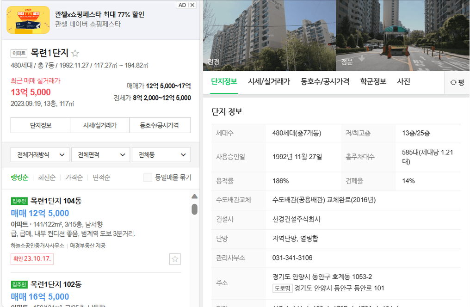Click the list scroll-up arrow
This screenshot has height=307, width=470.
click(195, 196)
